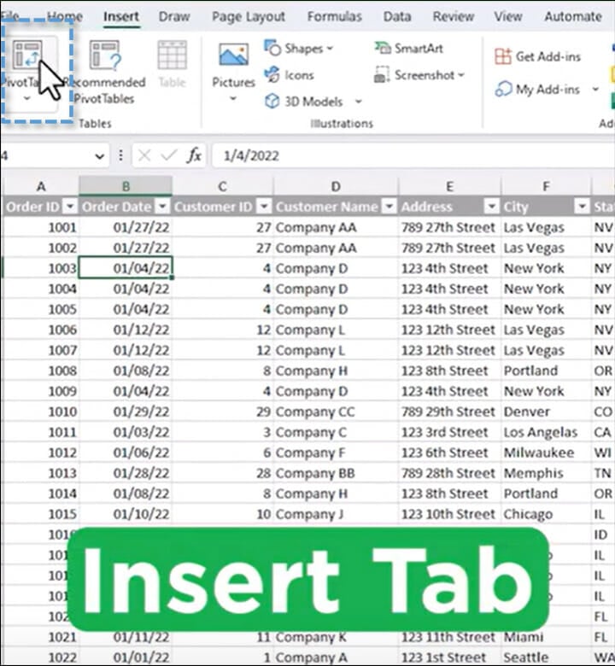Open the Data tab

click(x=397, y=16)
